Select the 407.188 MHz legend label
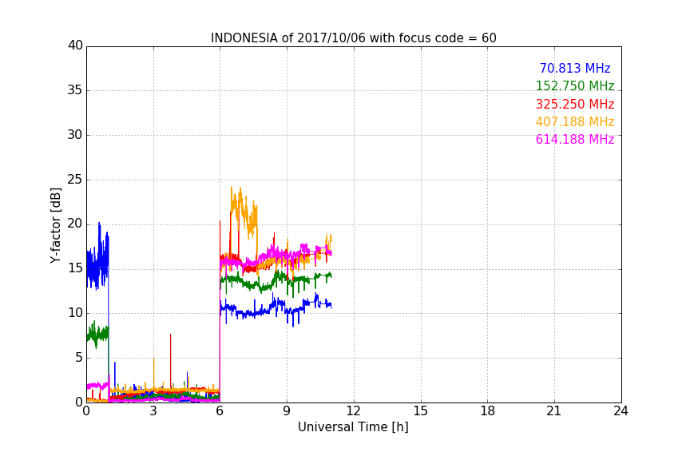This screenshot has height=460, width=690. [575, 121]
